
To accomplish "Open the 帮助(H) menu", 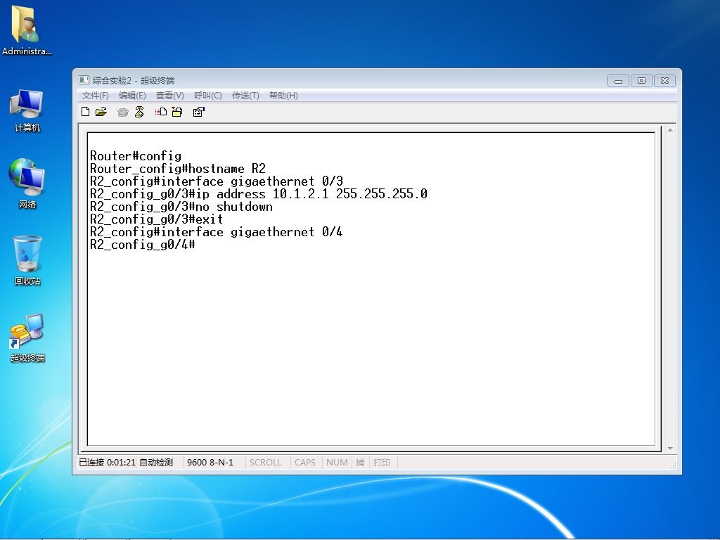I will pyautogui.click(x=283, y=96).
